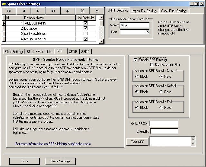This screenshot has height=167, width=206.
Task: Select Pass for SPF Fail result
Action: [x=161, y=107]
